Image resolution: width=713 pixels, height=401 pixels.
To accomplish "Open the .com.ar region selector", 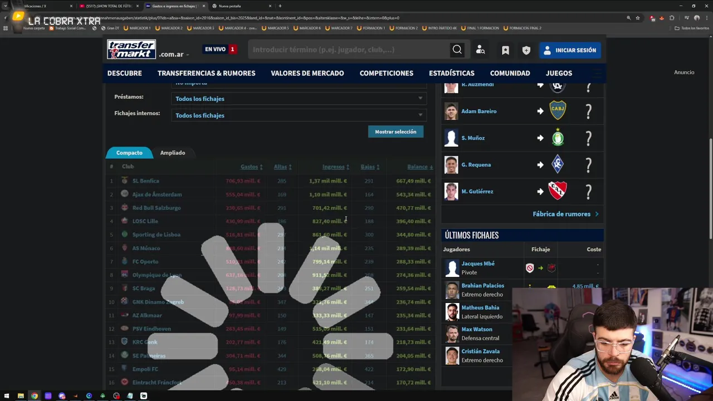I will 174,55.
